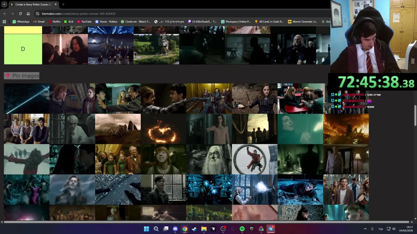Viewport: 417px width, 234px height.
Task: Open the Marvel Cinematic Universe bookmark
Action: (303, 22)
